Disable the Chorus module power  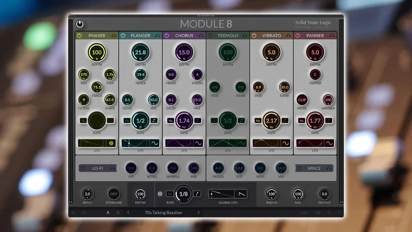click(166, 35)
